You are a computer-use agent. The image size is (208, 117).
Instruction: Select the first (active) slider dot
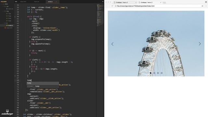pyautogui.click(x=150, y=73)
